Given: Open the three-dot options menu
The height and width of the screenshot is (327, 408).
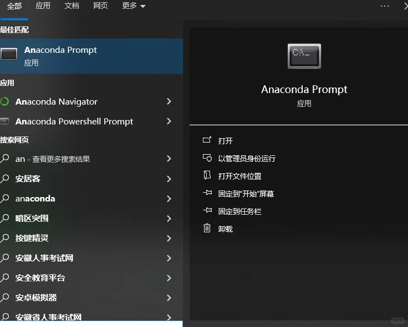Looking at the screenshot, I should pos(385,6).
